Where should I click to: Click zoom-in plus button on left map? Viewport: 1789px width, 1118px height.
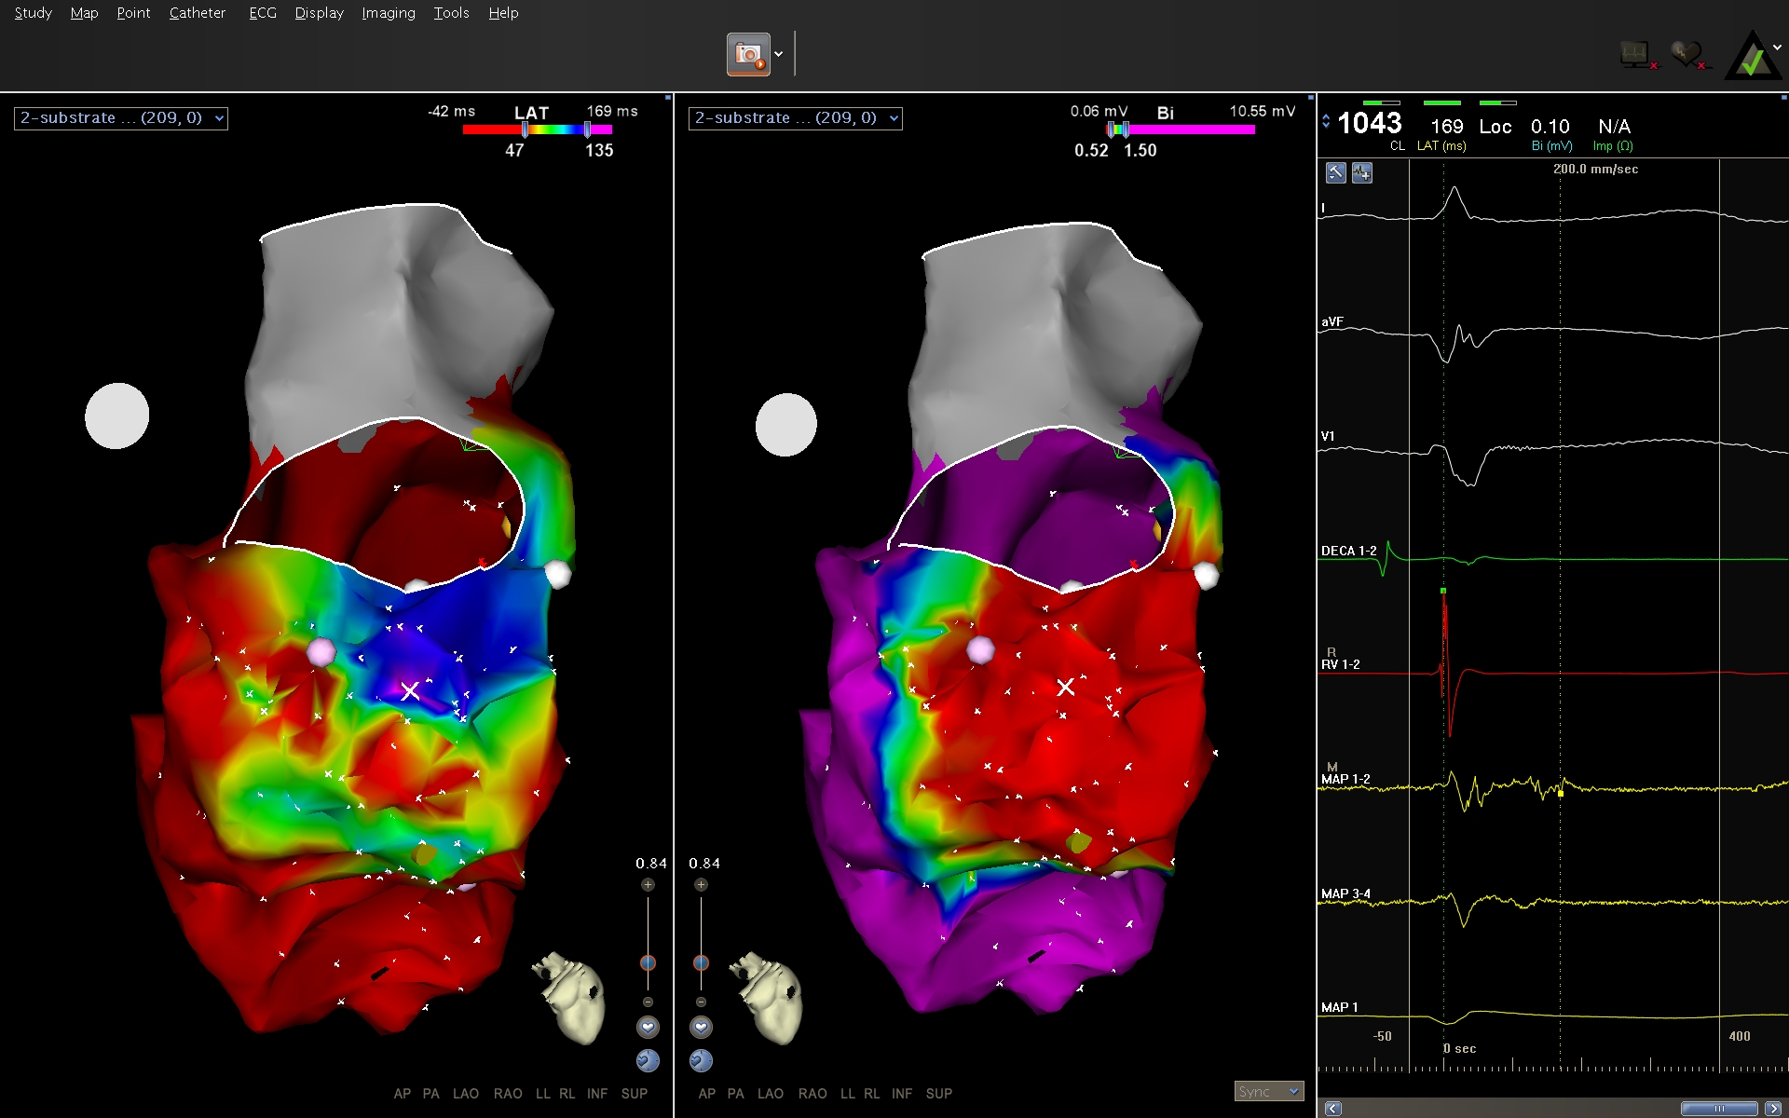(648, 884)
